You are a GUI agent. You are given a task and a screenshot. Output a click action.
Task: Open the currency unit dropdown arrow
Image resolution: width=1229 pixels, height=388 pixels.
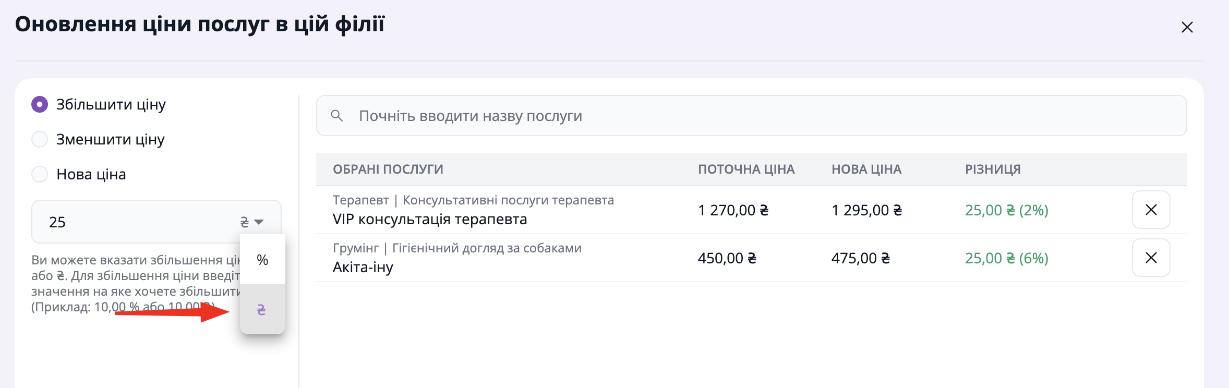(258, 222)
